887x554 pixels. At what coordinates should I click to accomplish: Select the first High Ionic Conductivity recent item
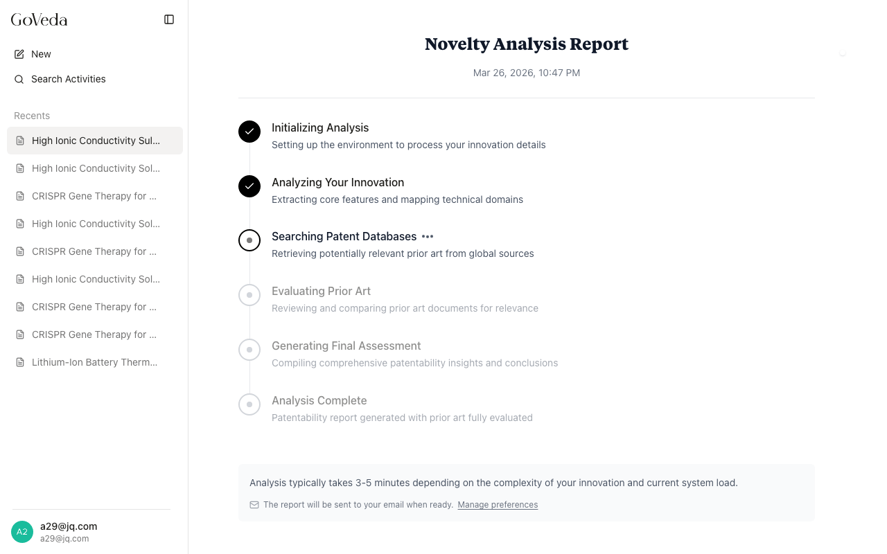(96, 141)
